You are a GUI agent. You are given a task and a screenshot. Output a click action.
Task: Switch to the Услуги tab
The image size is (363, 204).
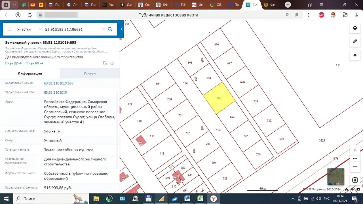pyautogui.click(x=90, y=73)
